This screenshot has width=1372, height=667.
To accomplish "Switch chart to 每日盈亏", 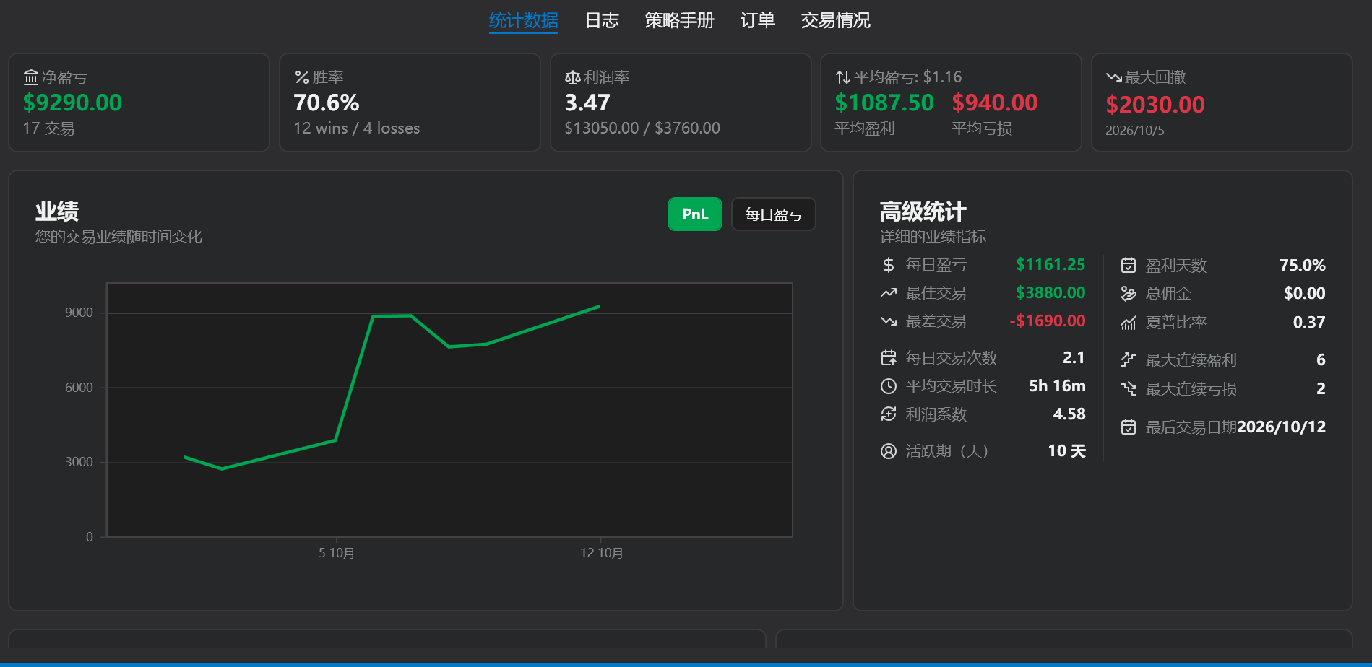I will tap(773, 214).
